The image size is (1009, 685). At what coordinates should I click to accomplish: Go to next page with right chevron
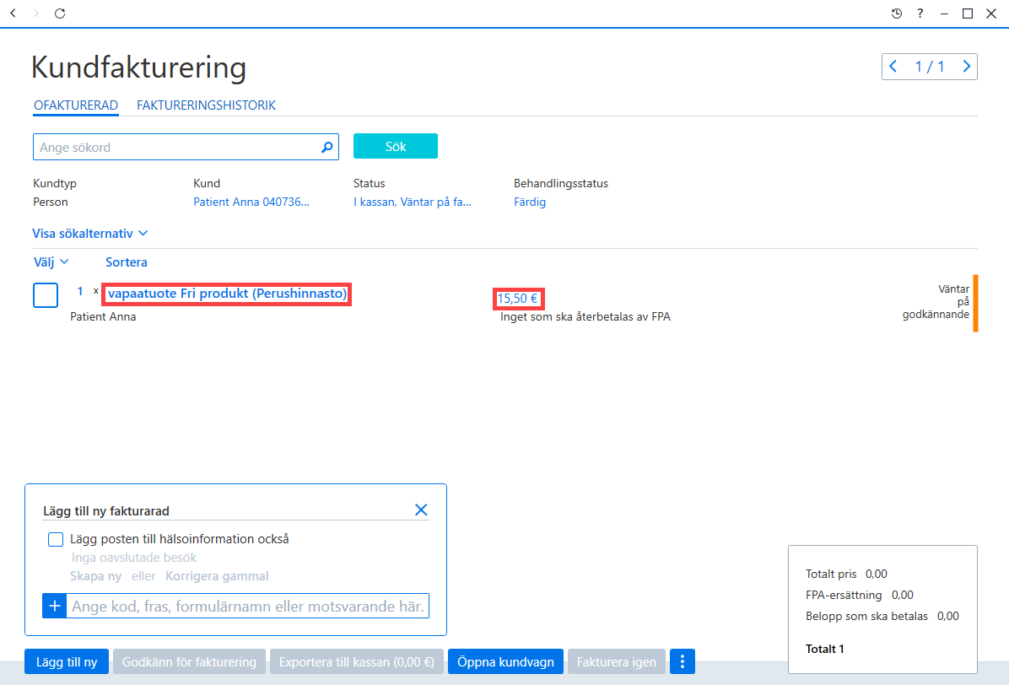coord(966,67)
